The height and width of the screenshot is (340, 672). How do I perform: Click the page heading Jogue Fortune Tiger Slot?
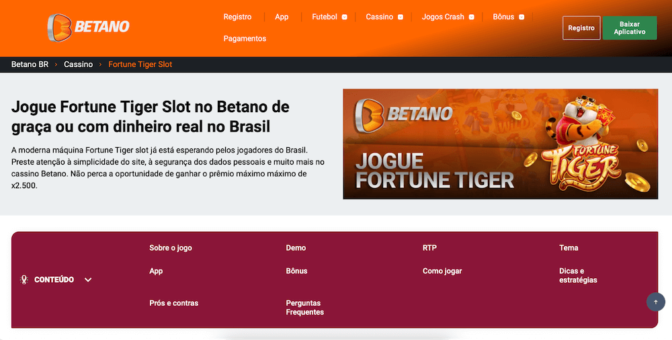150,117
